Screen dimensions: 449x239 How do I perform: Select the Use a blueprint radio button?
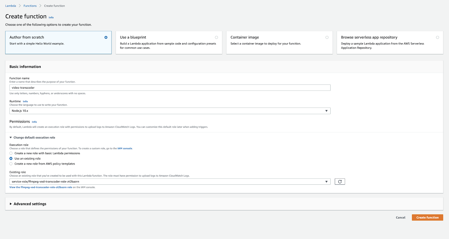(216, 38)
